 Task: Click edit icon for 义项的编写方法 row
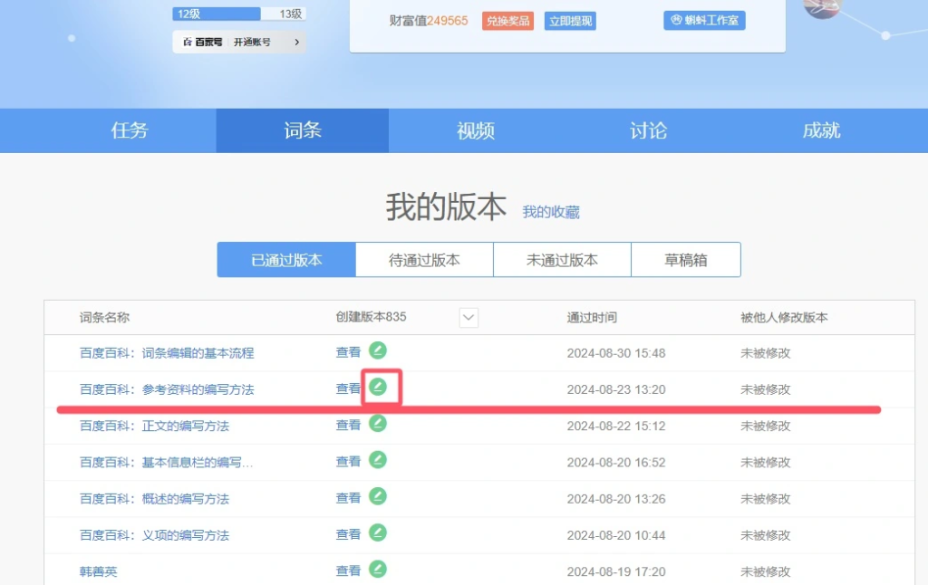click(378, 533)
